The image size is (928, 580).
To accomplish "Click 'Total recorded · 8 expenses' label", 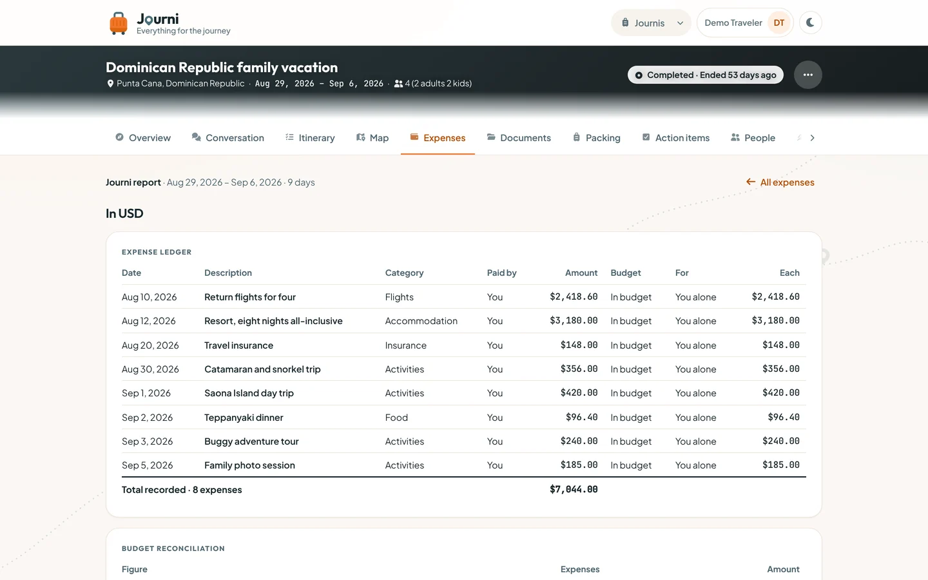I will pos(182,490).
